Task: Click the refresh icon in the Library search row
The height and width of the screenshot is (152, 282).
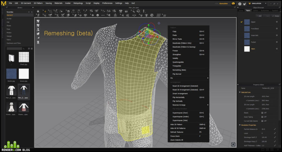Action: [x=29, y=49]
